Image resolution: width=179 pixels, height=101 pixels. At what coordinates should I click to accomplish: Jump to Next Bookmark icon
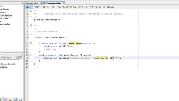pos(83,7)
